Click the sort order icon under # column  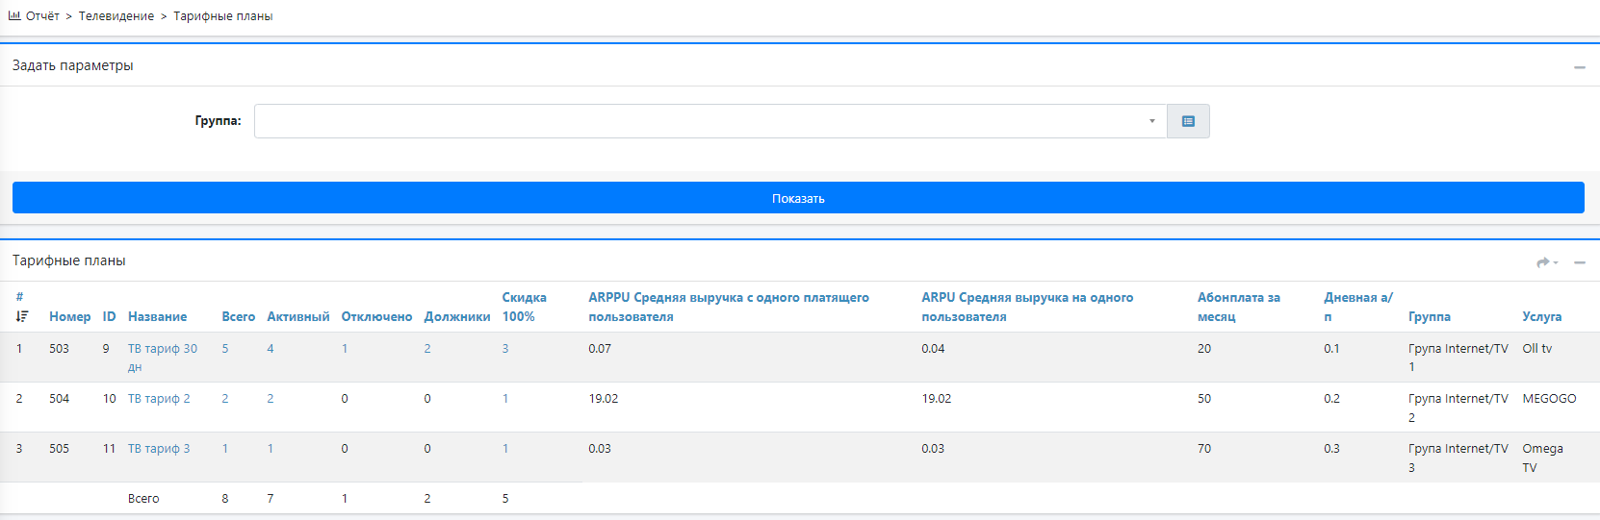click(21, 316)
